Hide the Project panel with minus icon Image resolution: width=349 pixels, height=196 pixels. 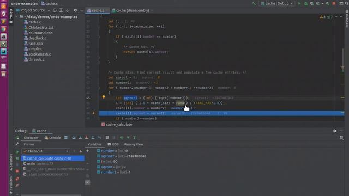[81, 10]
